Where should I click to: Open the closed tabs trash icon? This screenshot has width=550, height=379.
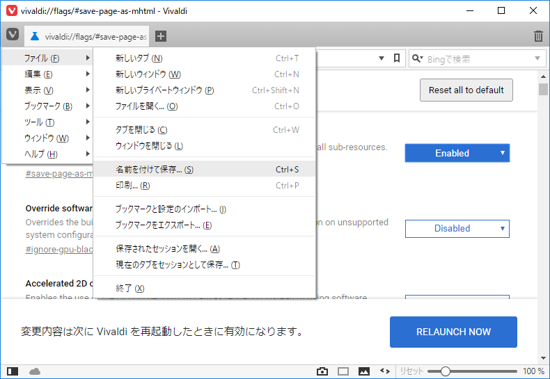[538, 36]
